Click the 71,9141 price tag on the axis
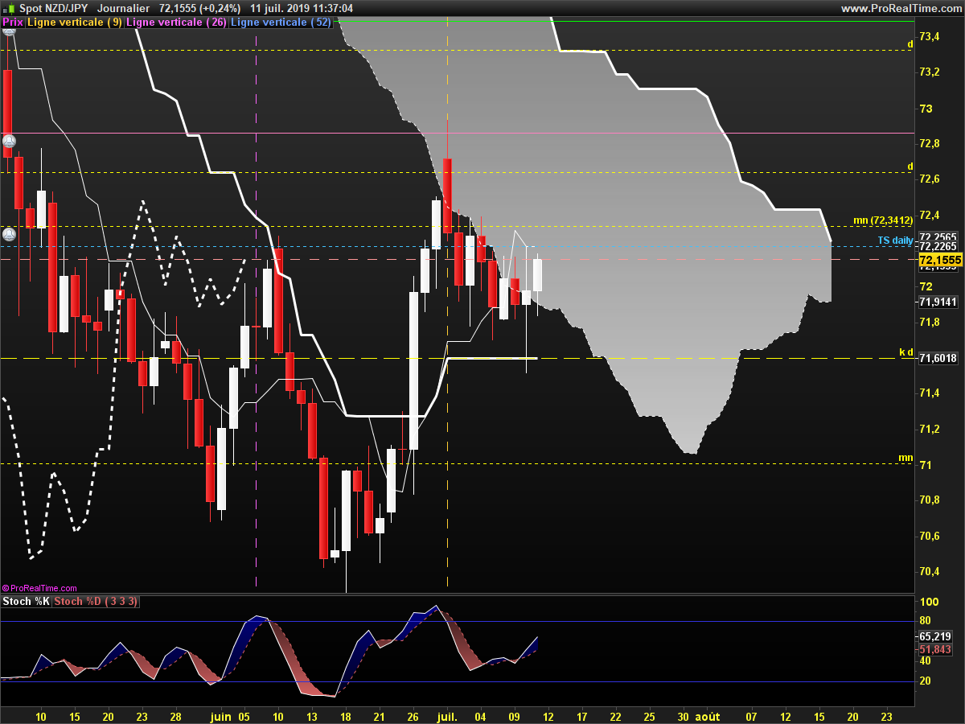This screenshot has width=965, height=724. [938, 302]
